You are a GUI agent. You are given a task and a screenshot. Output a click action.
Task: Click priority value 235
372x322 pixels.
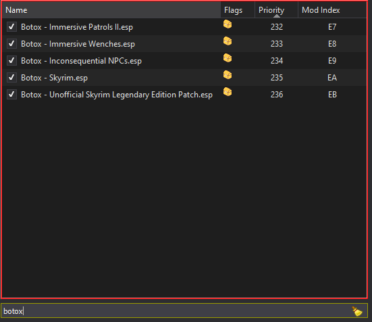click(277, 78)
